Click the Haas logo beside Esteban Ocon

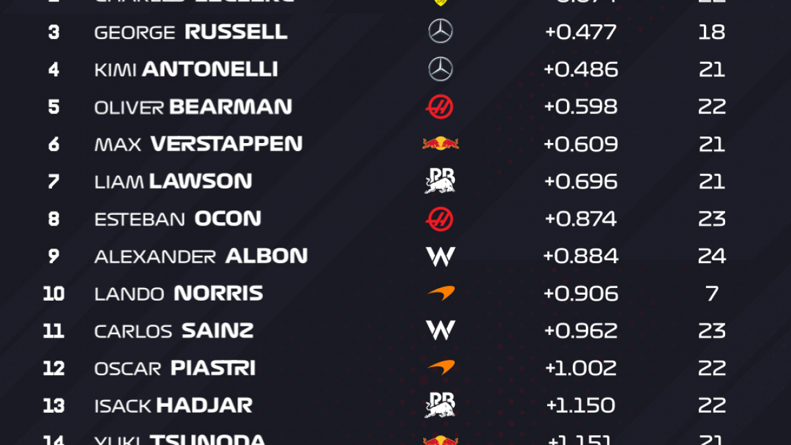(440, 219)
